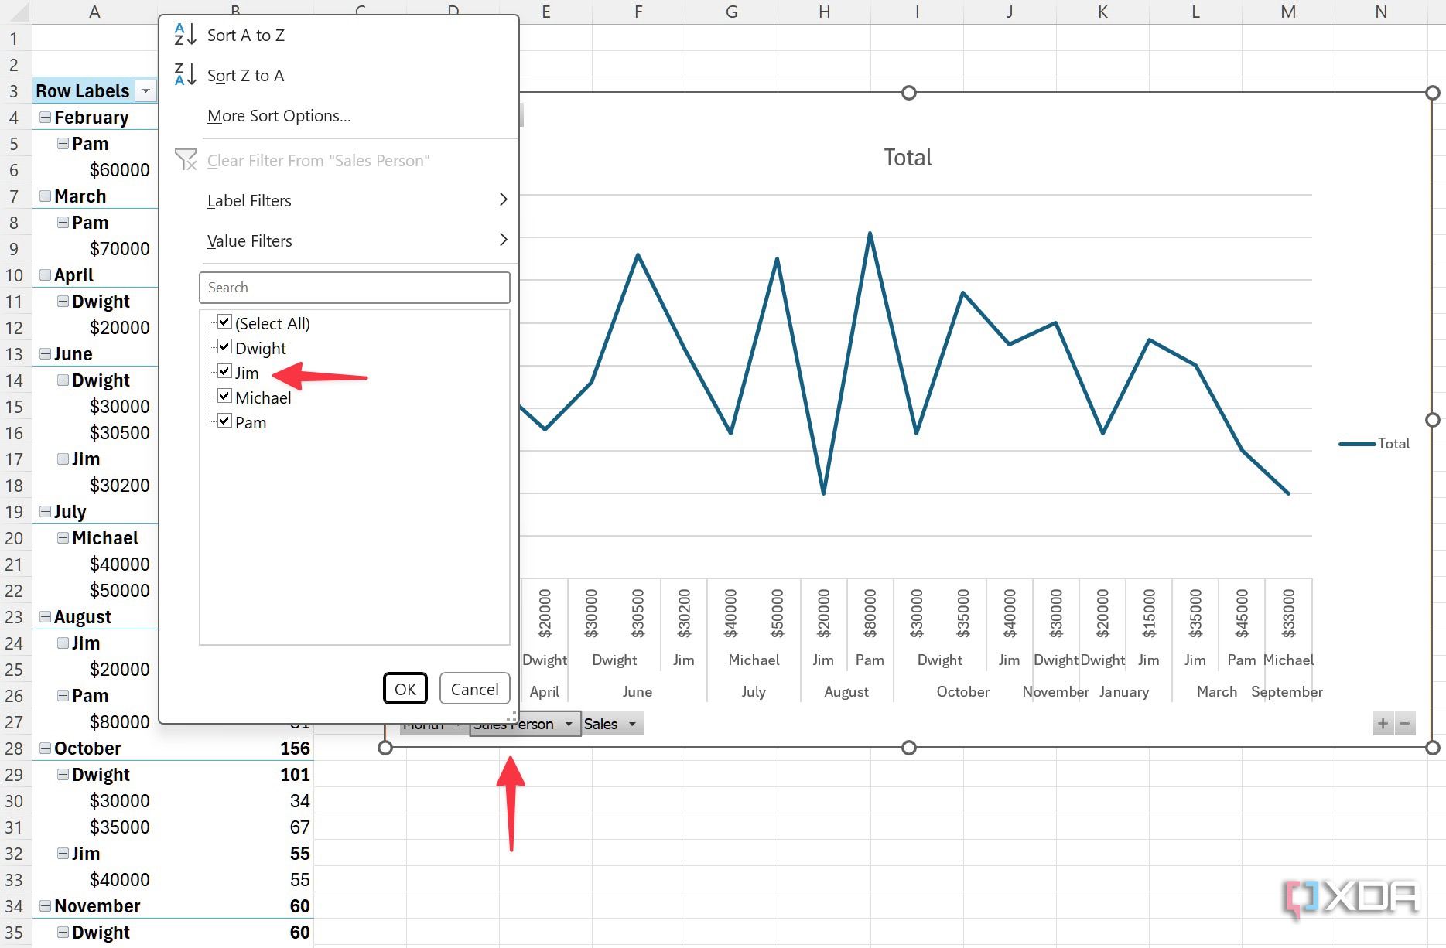Click the Sort Z to A icon

(185, 75)
